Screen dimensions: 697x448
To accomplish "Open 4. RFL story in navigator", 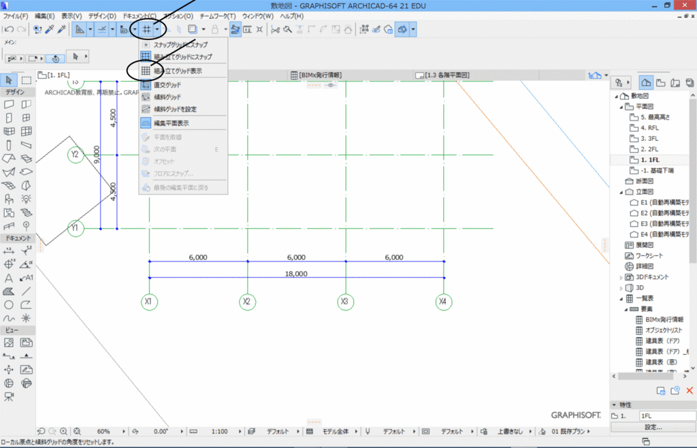I will click(x=649, y=128).
